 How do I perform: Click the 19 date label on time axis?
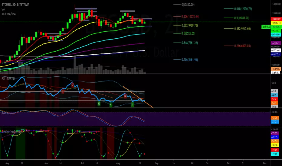click(x=140, y=163)
